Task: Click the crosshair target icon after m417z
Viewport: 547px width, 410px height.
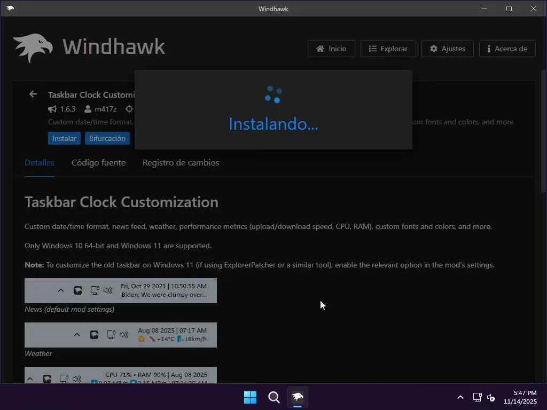Action: (x=129, y=109)
